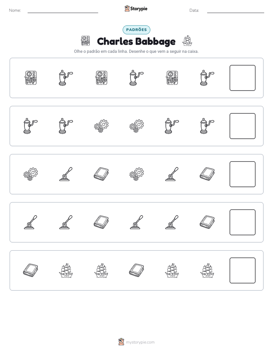The width and height of the screenshot is (273, 353).
Task: Click the first gears icon in row two
Action: coord(101,126)
